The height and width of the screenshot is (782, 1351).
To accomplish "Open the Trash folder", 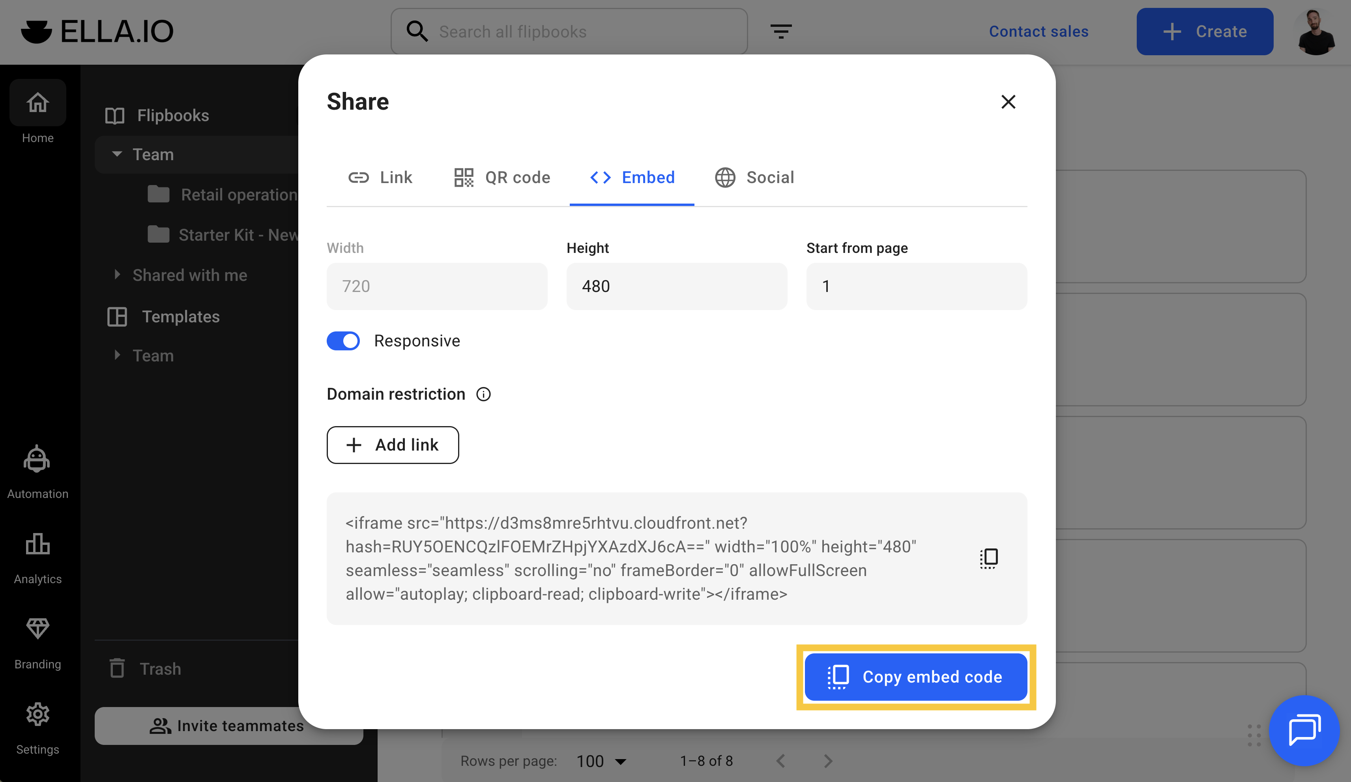I will tap(145, 668).
